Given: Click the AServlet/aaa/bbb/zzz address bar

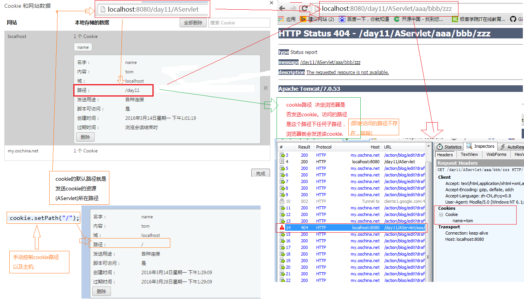Looking at the screenshot, I should (x=388, y=9).
